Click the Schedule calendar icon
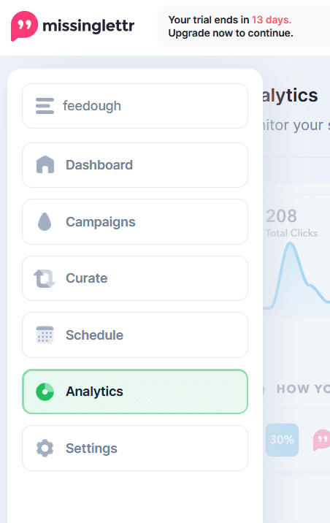 click(x=45, y=335)
